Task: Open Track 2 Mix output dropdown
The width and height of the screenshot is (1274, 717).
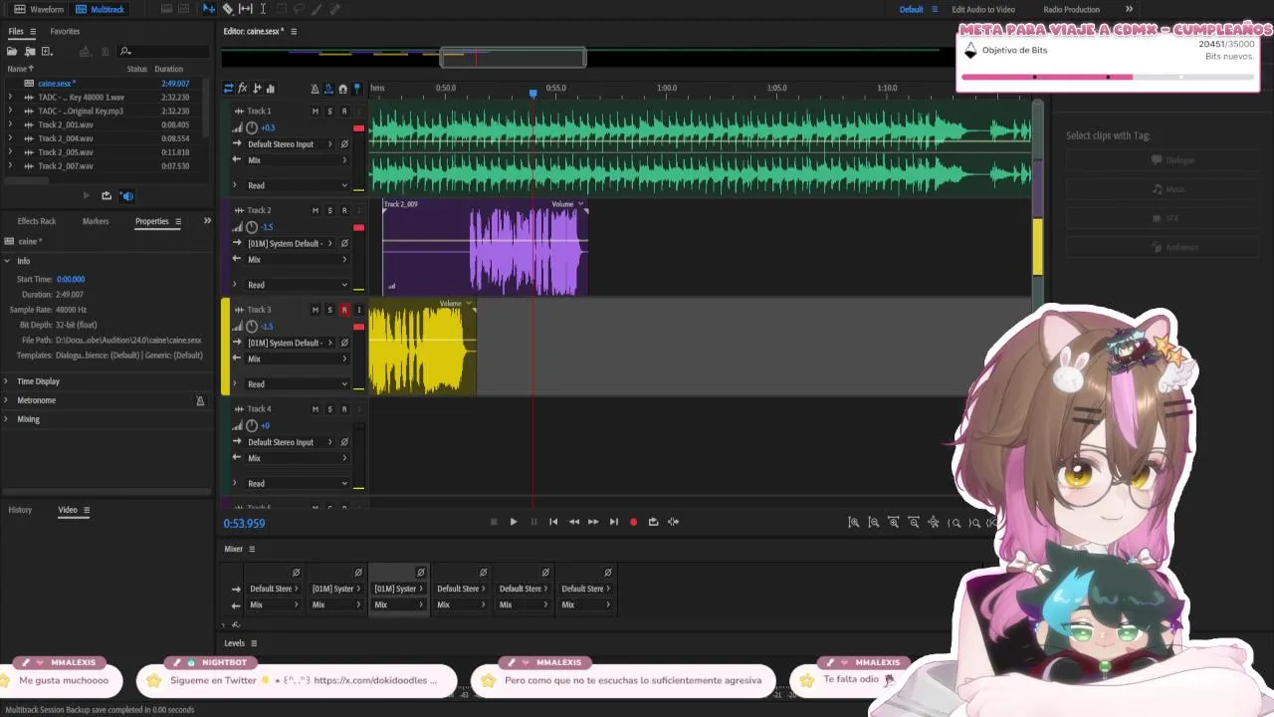Action: [x=298, y=260]
